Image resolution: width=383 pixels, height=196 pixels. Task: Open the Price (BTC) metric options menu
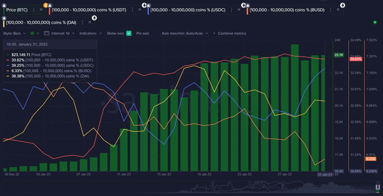point(33,9)
